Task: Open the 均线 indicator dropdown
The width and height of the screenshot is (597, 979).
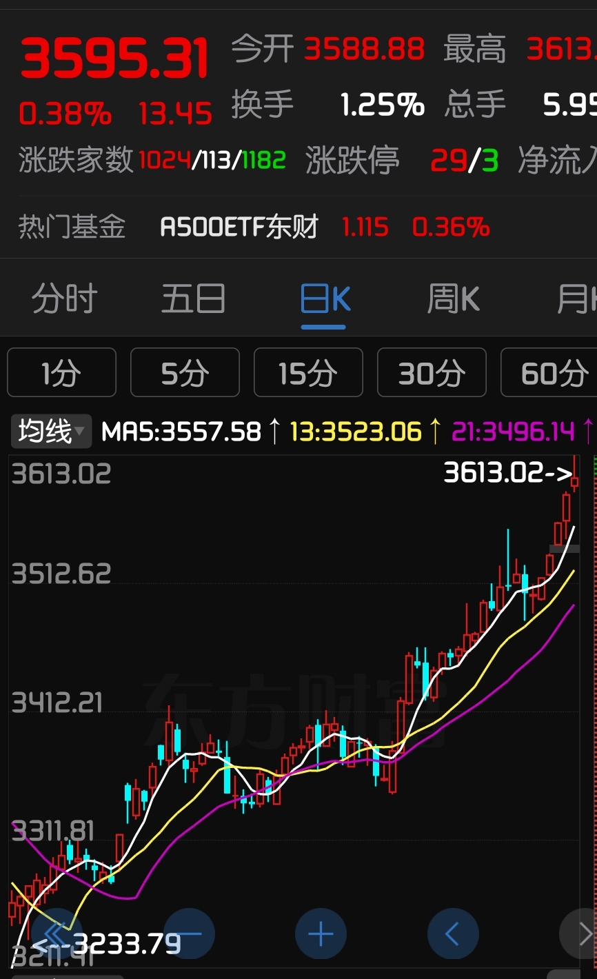Action: 50,432
